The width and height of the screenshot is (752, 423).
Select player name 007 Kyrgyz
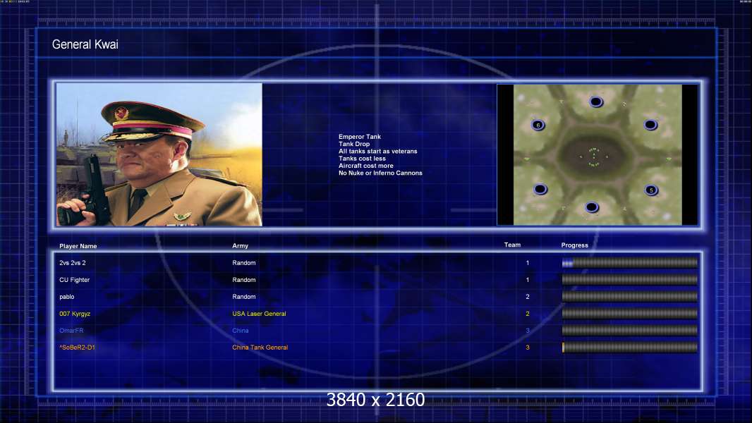[75, 314]
